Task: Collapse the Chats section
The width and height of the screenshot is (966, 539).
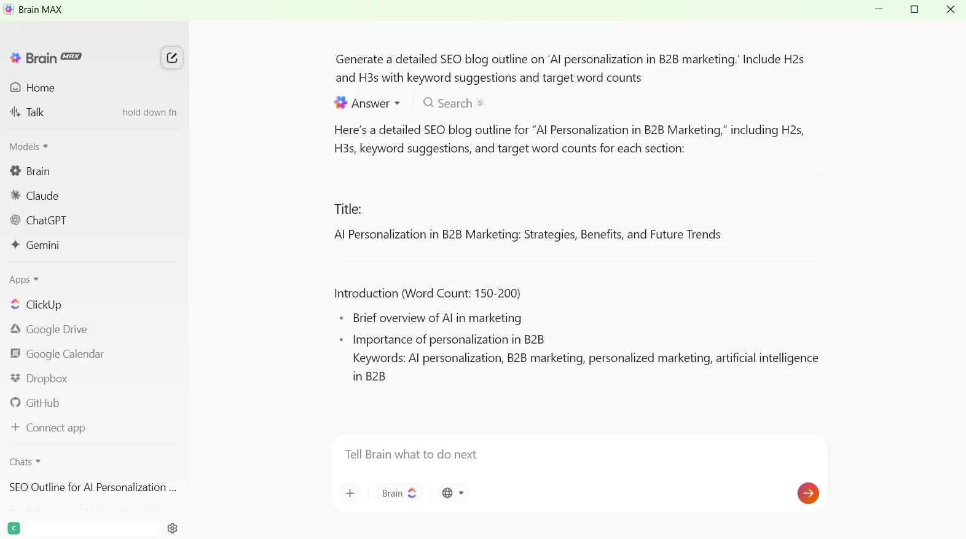Action: [x=25, y=462]
